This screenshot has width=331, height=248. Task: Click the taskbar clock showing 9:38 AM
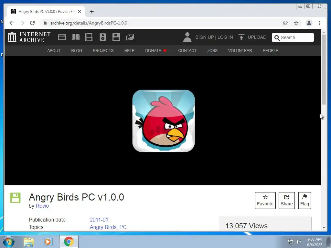click(315, 242)
